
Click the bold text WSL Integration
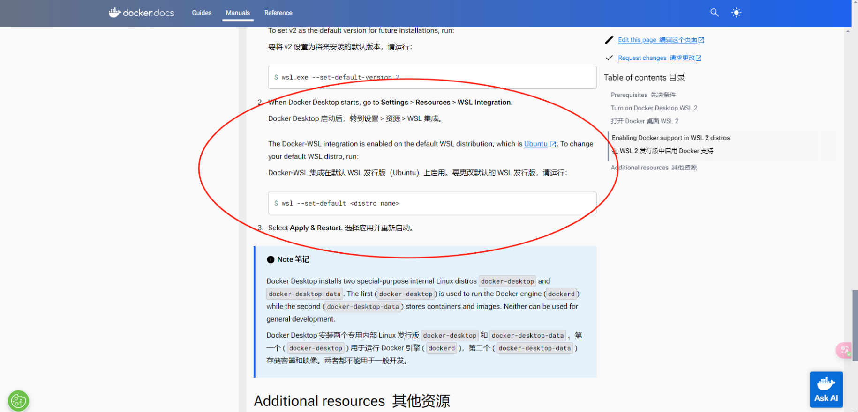tap(484, 103)
